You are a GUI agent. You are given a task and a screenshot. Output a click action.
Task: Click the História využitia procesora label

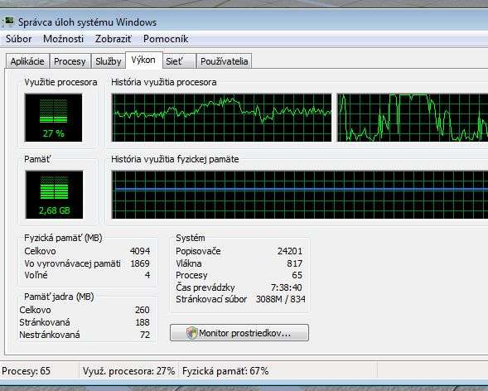pos(164,82)
